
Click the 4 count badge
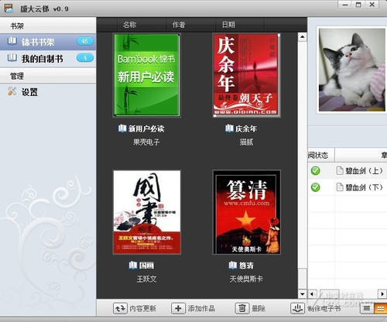[x=84, y=58]
